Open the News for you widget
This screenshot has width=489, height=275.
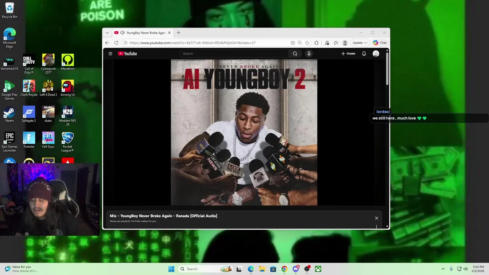21,269
